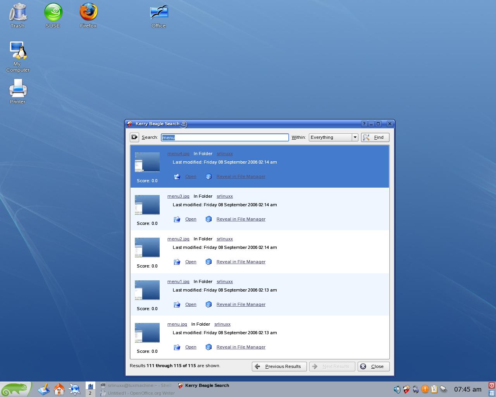Click the 07:45 am panel clock

click(x=468, y=389)
